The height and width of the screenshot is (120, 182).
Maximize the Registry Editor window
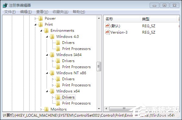tap(164, 5)
